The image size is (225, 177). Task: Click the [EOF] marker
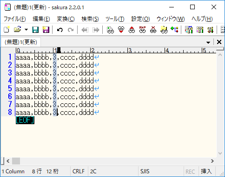click(25, 120)
